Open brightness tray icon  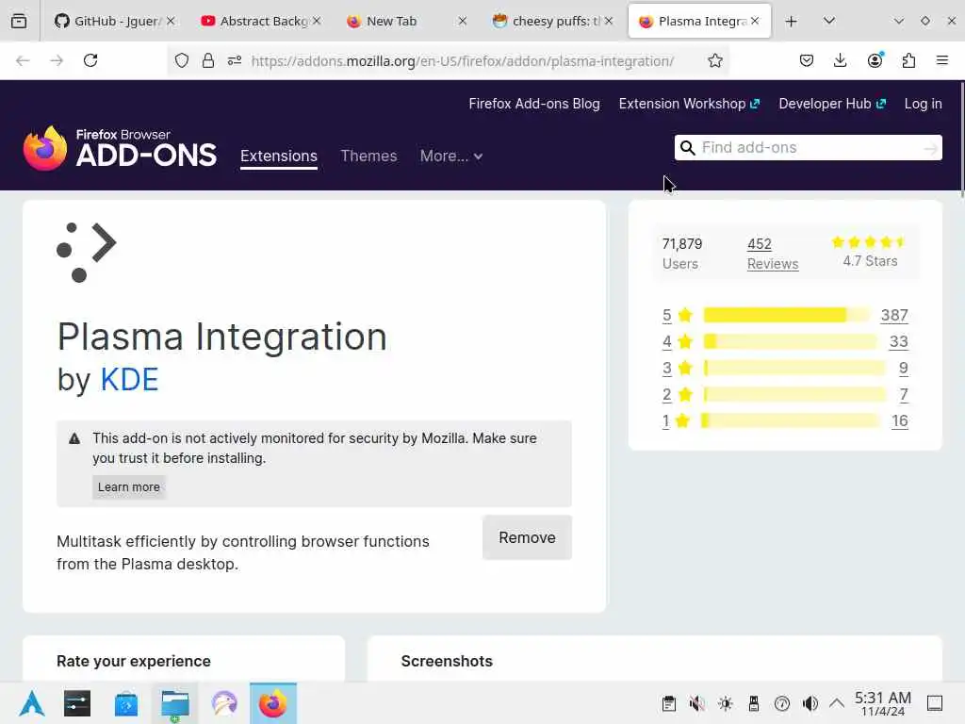click(725, 703)
